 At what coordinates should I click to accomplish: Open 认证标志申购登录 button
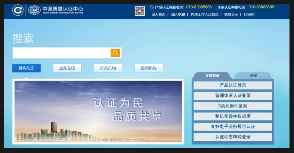233,137
